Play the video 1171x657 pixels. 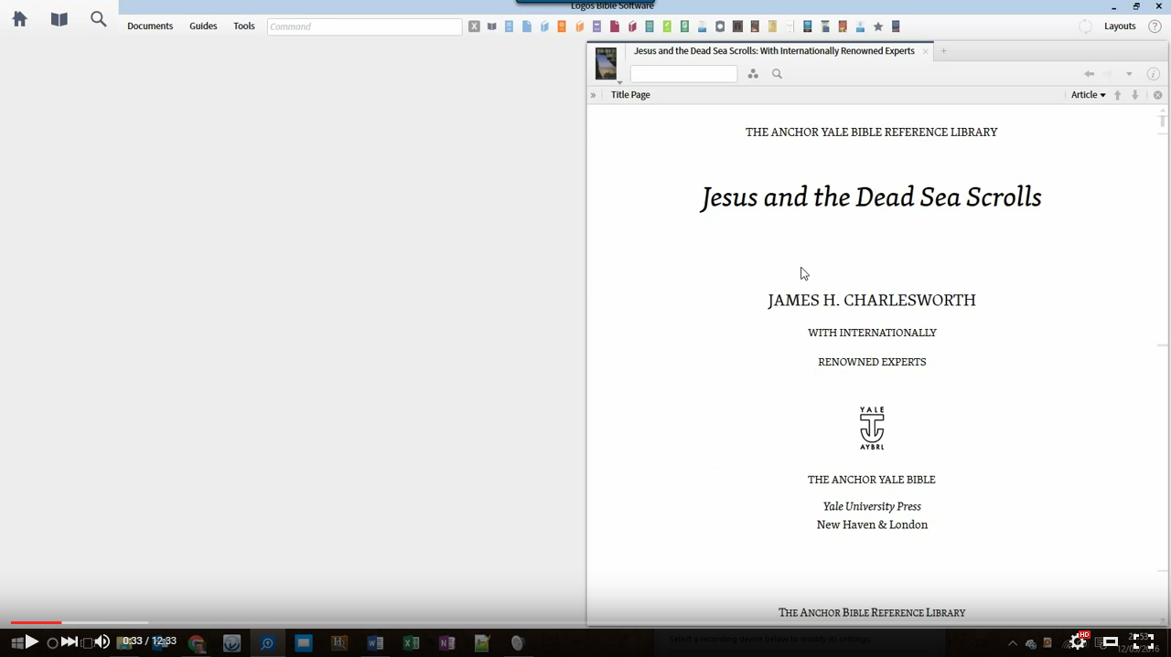(x=31, y=641)
